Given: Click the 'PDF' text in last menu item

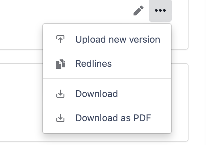Looking at the screenshot, I should [x=142, y=118].
